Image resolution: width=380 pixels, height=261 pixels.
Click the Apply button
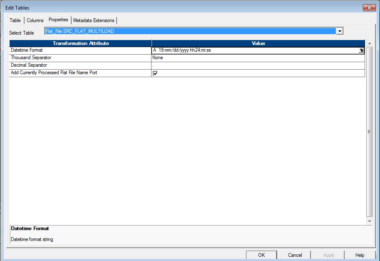[x=328, y=254]
